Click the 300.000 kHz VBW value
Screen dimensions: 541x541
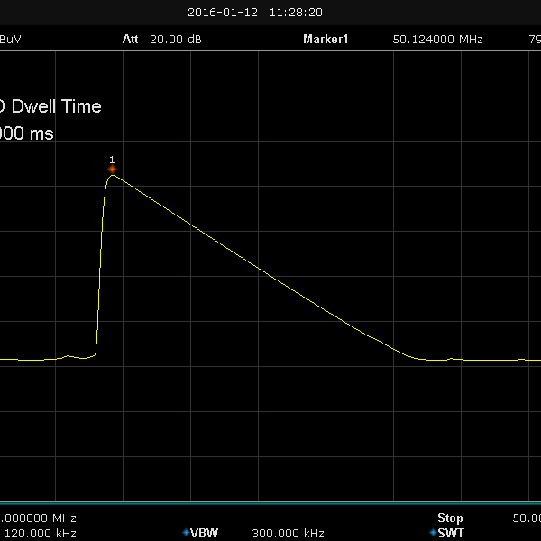click(x=288, y=533)
